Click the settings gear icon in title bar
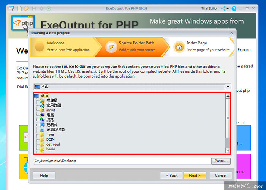The image size is (266, 190). pyautogui.click(x=41, y=8)
